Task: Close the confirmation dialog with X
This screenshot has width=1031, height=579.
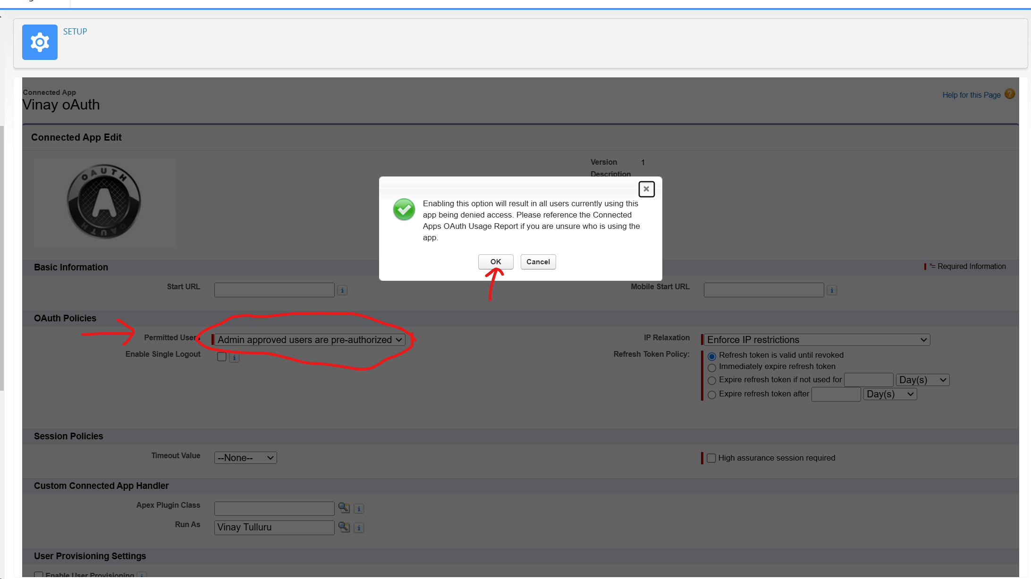Action: (x=646, y=189)
